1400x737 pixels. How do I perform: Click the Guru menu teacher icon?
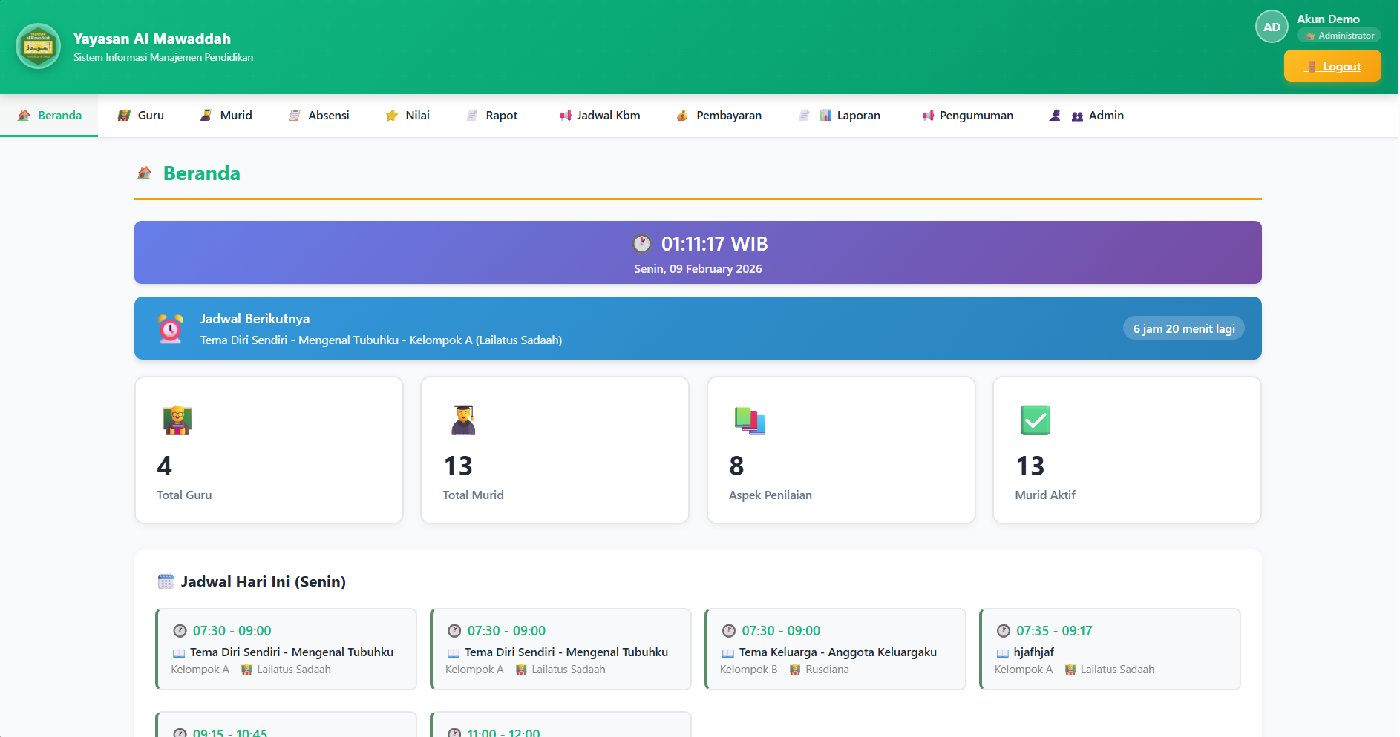(124, 116)
